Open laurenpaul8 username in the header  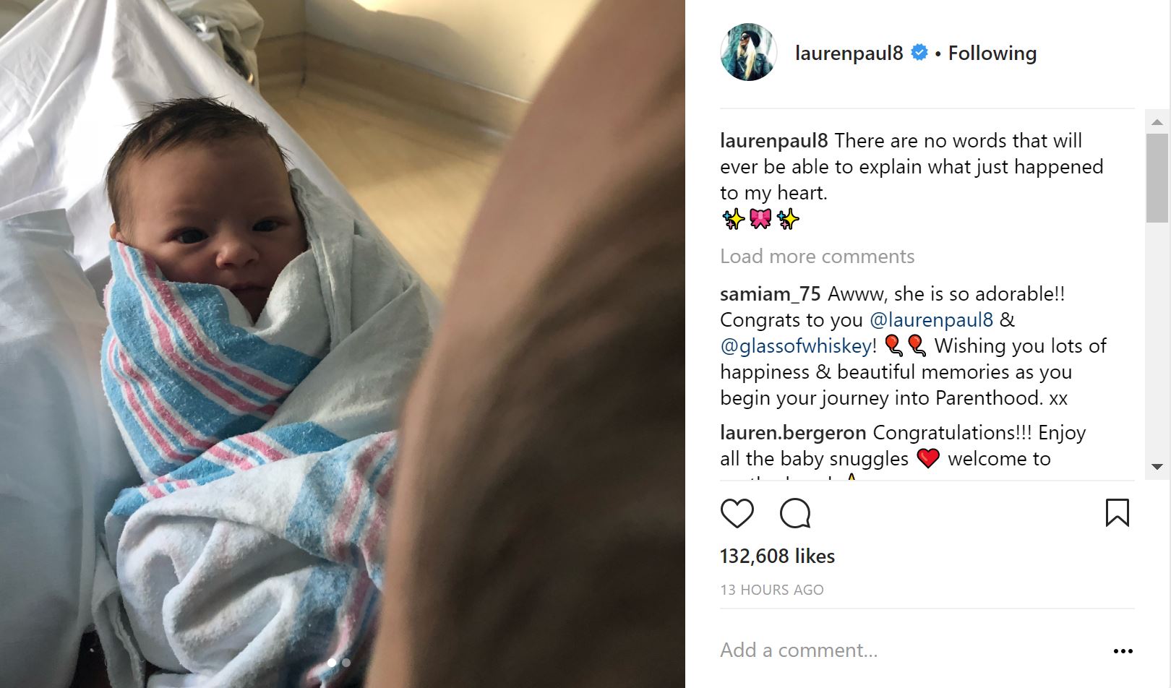(849, 53)
